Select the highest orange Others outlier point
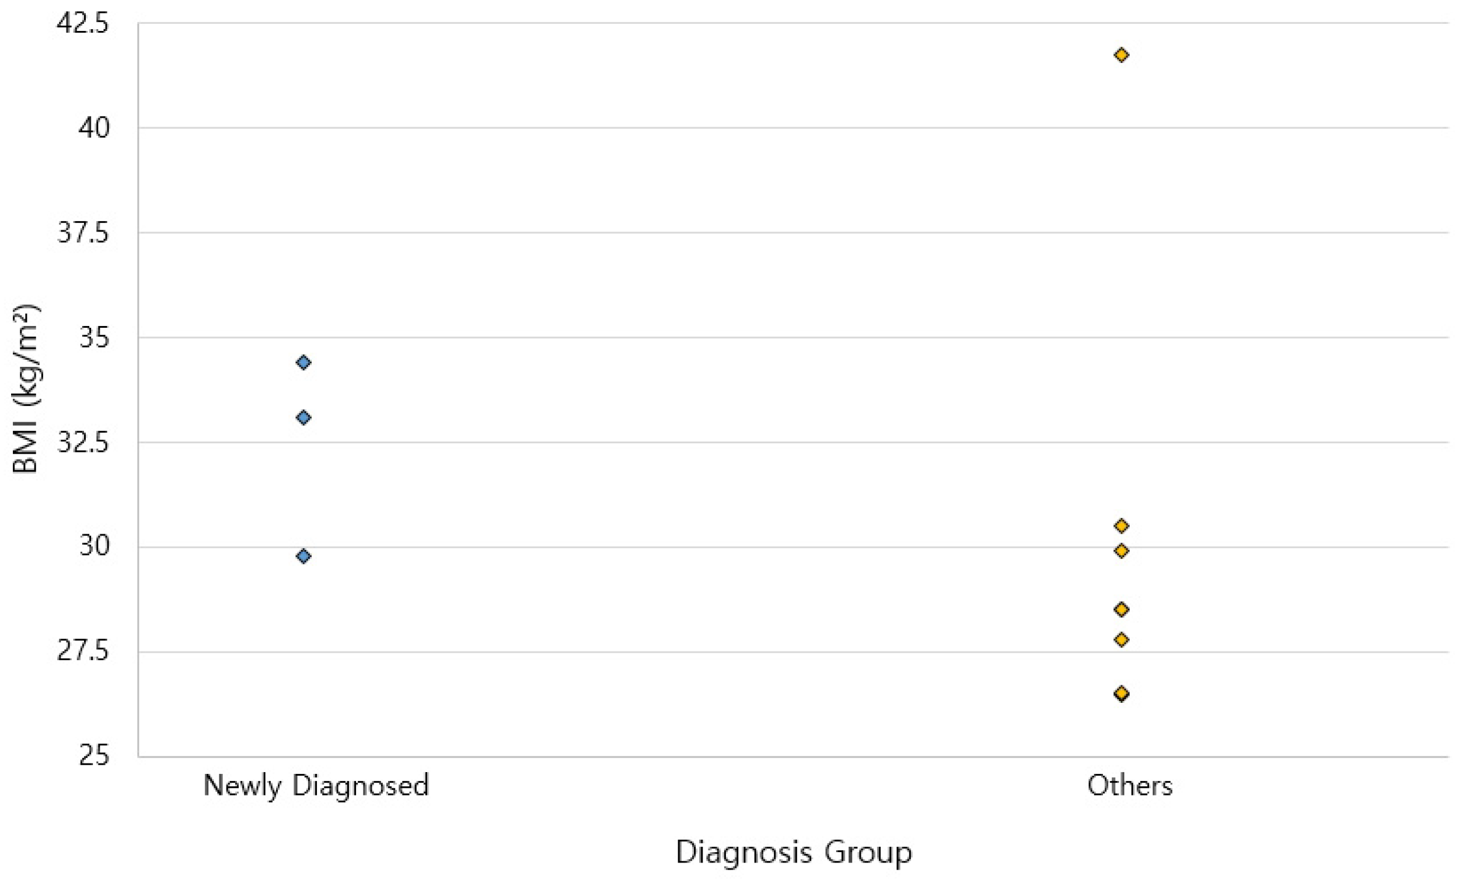 point(1121,55)
